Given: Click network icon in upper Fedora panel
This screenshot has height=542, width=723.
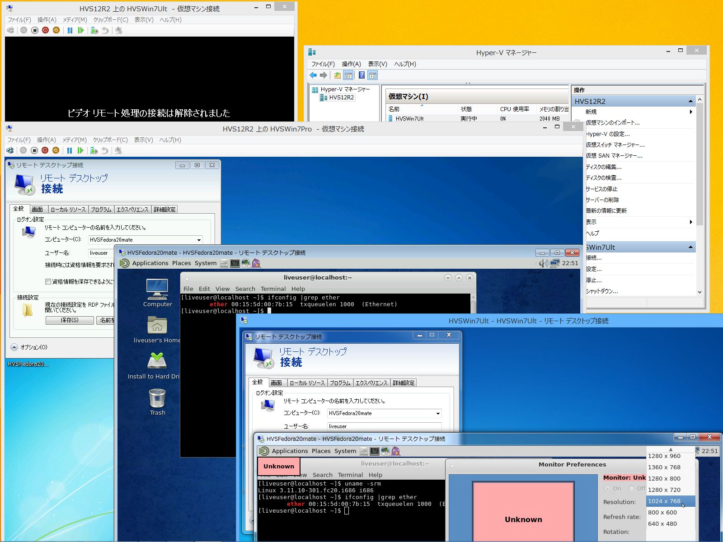Looking at the screenshot, I should [554, 263].
